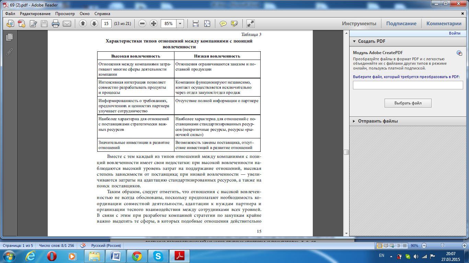Select Word full-screen reading view button

pos(386,246)
